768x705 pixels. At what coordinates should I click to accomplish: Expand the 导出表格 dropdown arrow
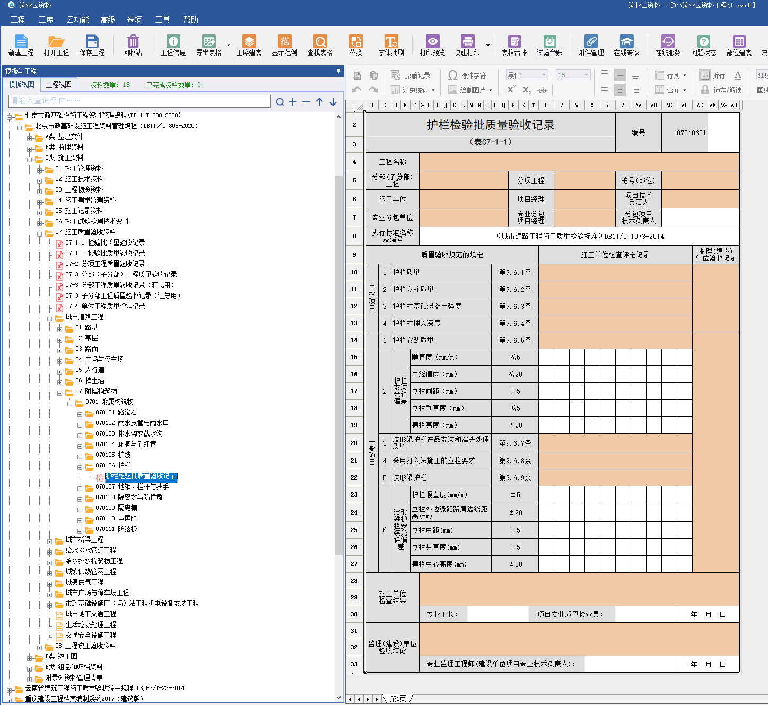(229, 45)
